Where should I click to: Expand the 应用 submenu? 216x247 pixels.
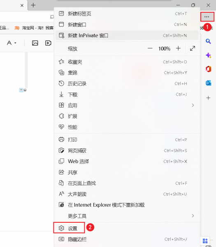point(127,105)
